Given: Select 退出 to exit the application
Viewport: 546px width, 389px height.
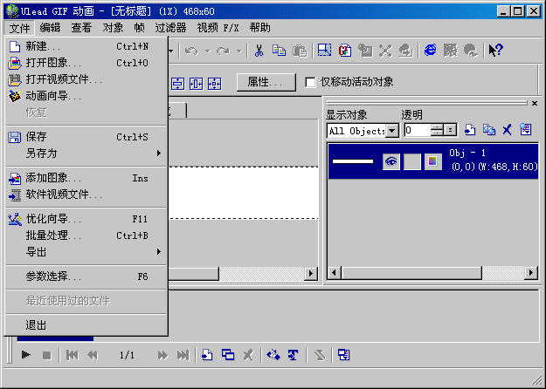Looking at the screenshot, I should click(x=86, y=325).
